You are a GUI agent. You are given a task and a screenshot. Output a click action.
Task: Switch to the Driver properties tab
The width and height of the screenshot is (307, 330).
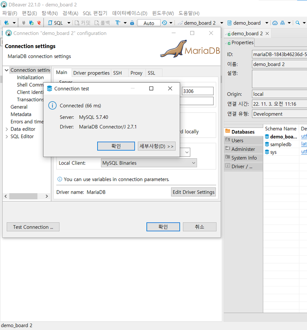click(92, 73)
